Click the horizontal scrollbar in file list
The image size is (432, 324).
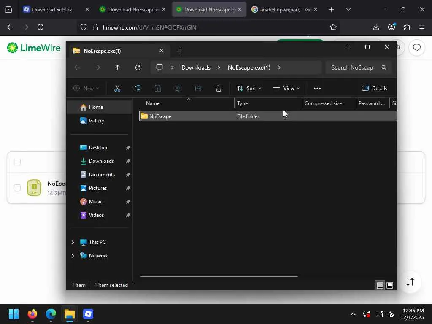219,276
